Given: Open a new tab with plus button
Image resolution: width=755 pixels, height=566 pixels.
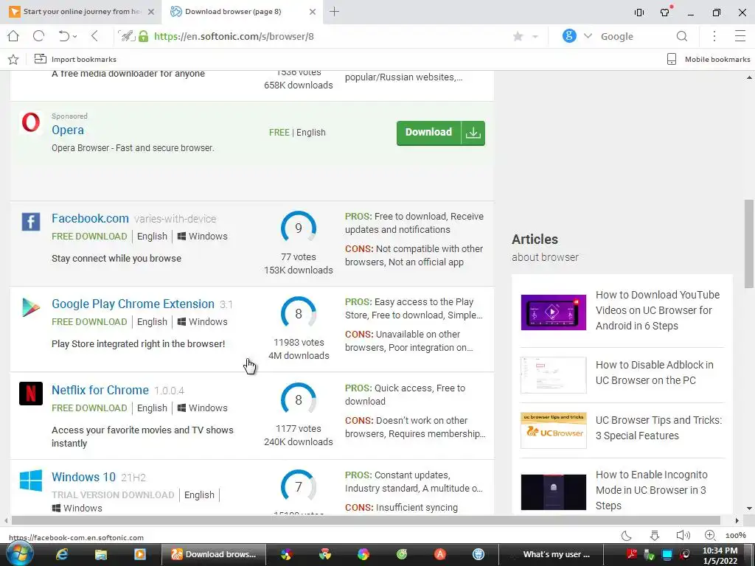Looking at the screenshot, I should coord(334,12).
